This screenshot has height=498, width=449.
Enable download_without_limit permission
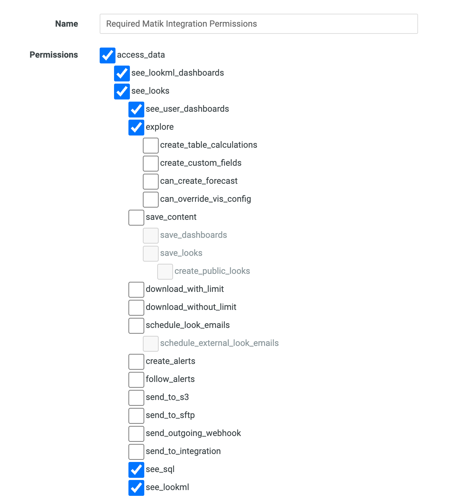tap(136, 307)
